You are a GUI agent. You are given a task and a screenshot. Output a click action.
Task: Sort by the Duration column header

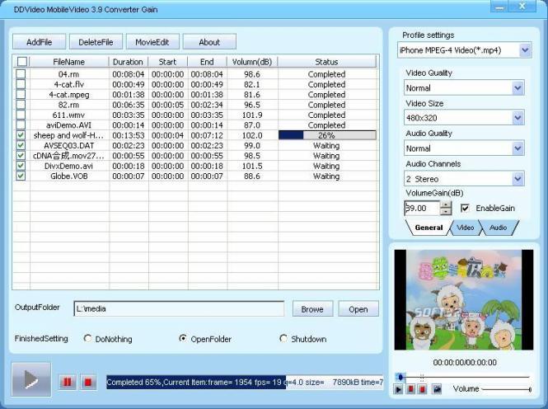(128, 62)
